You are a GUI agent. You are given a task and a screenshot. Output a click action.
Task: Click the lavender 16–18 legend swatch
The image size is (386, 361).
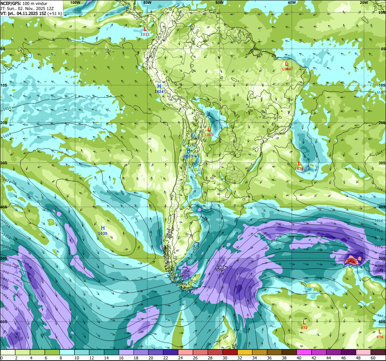click(126, 352)
